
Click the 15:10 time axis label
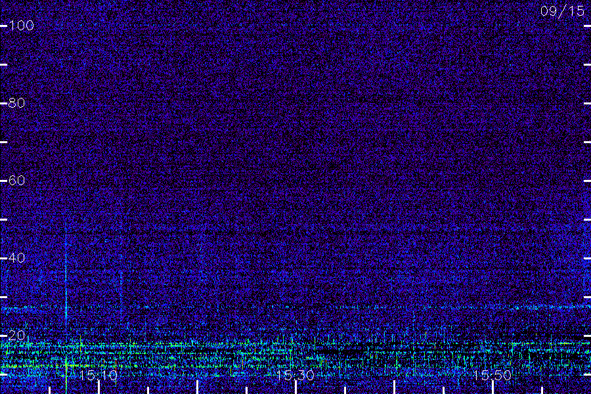(98, 375)
